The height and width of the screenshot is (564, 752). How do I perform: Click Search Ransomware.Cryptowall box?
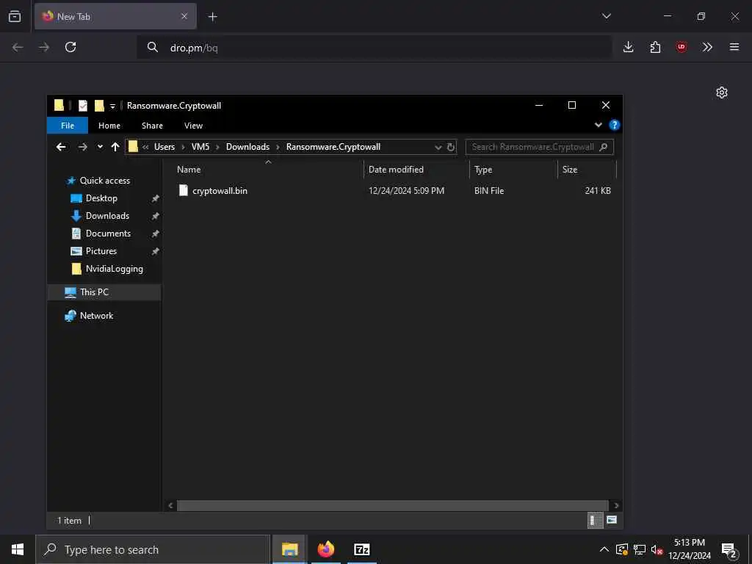540,147
